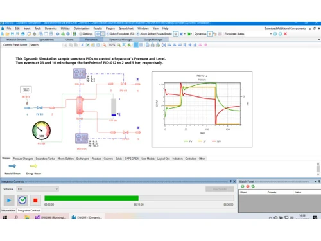Image resolution: width=321 pixels, height=241 pixels.
Task: Click the real-time clock integrator button
Action: click(22, 201)
